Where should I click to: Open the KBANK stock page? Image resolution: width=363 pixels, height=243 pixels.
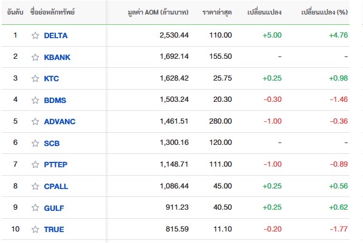click(x=57, y=57)
